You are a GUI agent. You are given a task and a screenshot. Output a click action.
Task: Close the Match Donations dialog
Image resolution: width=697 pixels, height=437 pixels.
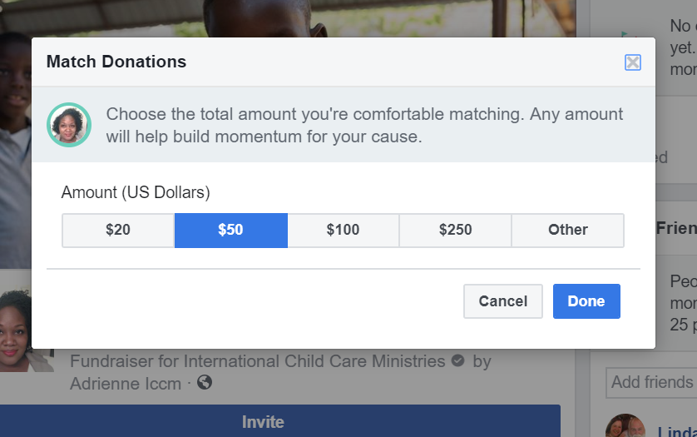click(x=633, y=62)
